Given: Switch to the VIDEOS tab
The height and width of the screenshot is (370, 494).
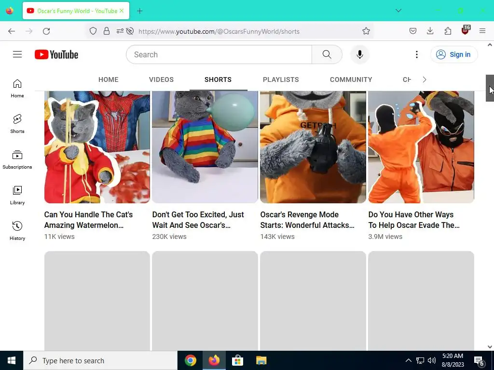Looking at the screenshot, I should click(x=161, y=79).
